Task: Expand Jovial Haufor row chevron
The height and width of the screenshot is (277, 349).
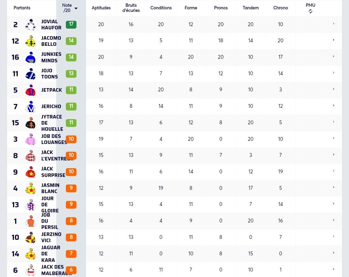Action: click(333, 24)
